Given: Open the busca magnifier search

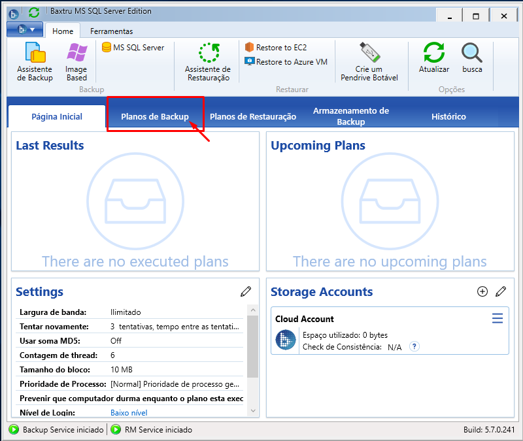Looking at the screenshot, I should click(x=472, y=57).
